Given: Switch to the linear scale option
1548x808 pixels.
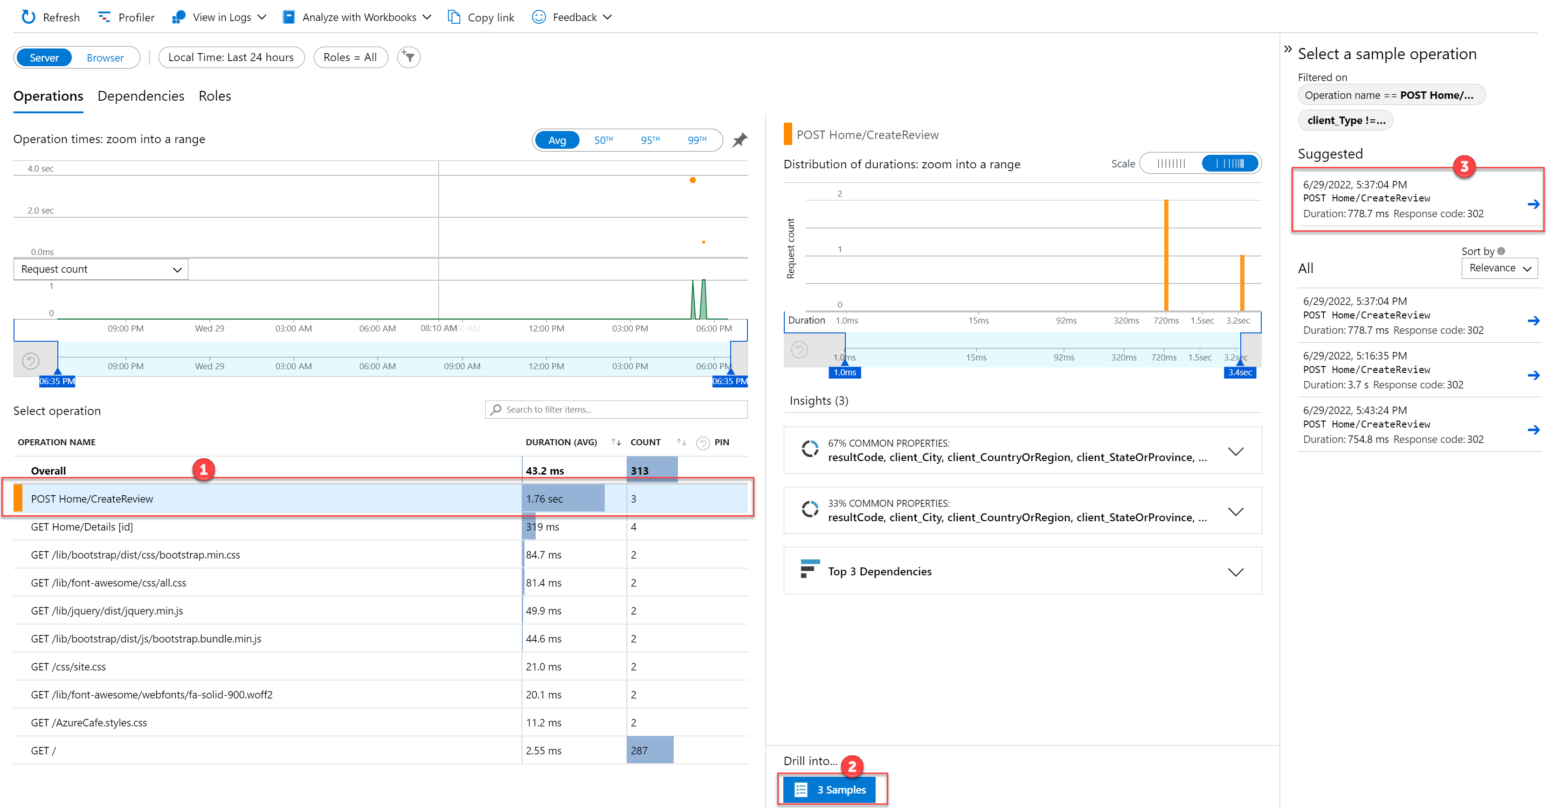Looking at the screenshot, I should click(1171, 163).
